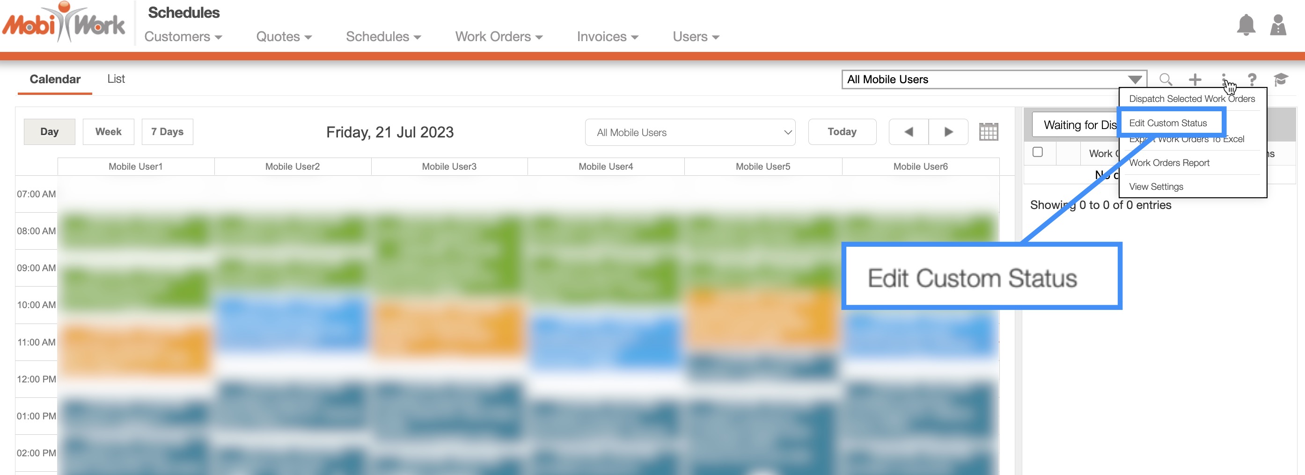Click the Today button
The width and height of the screenshot is (1305, 475).
[x=842, y=132]
